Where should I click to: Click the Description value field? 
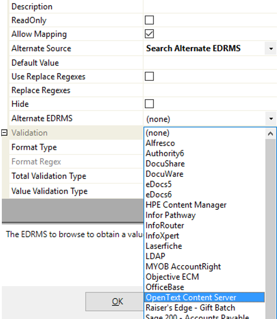(210, 7)
